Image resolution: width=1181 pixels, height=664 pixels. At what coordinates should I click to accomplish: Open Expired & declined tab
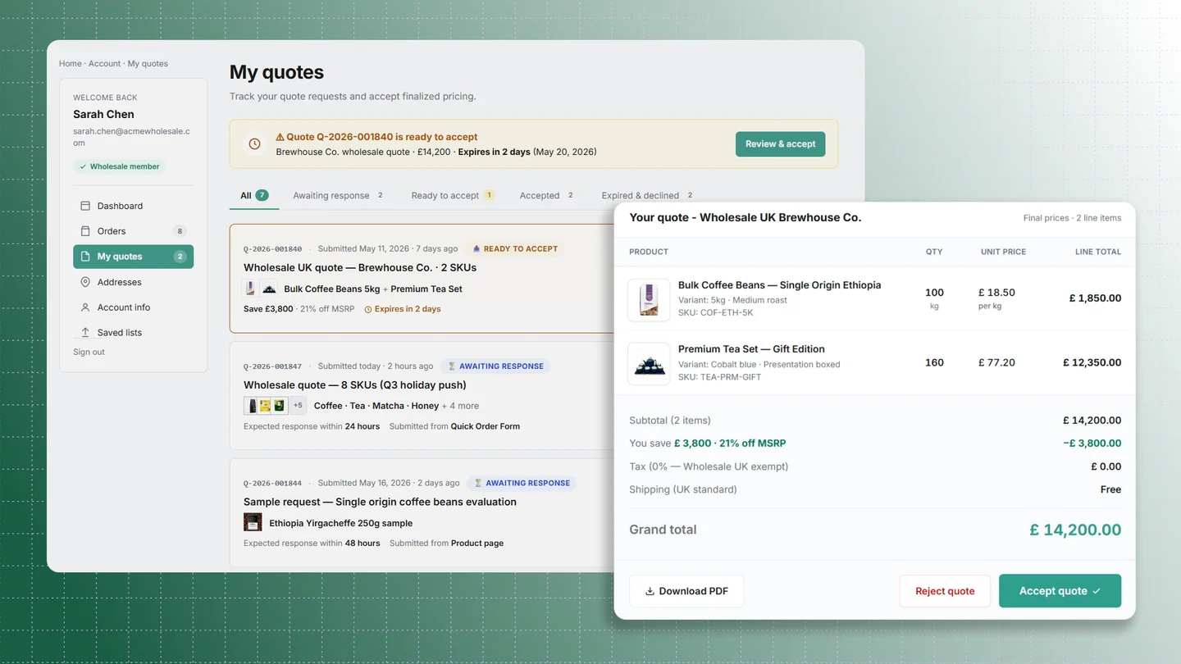[647, 195]
